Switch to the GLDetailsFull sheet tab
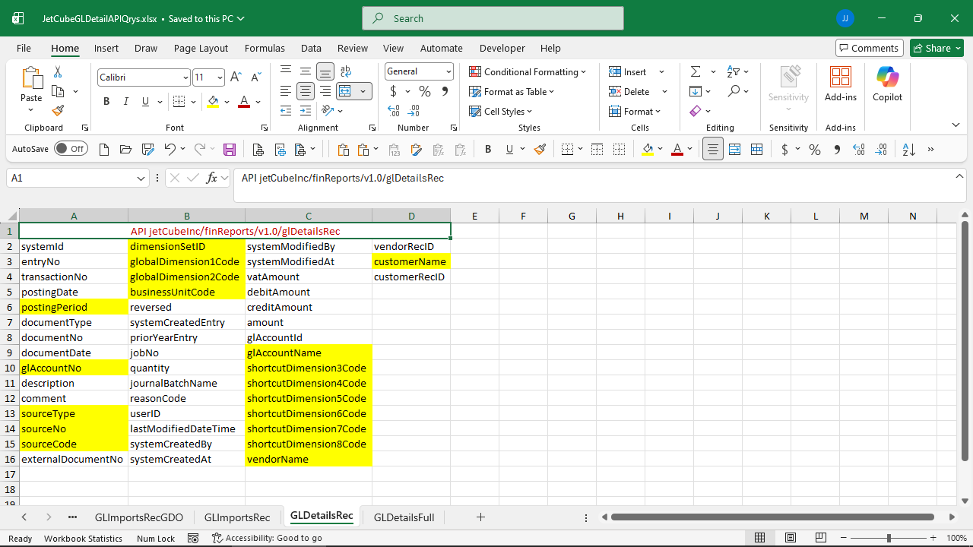Screen dimensions: 973x547 (x=404, y=517)
